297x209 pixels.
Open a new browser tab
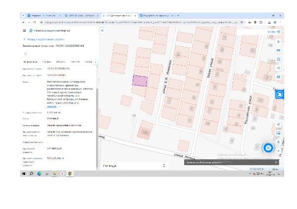[x=178, y=15]
